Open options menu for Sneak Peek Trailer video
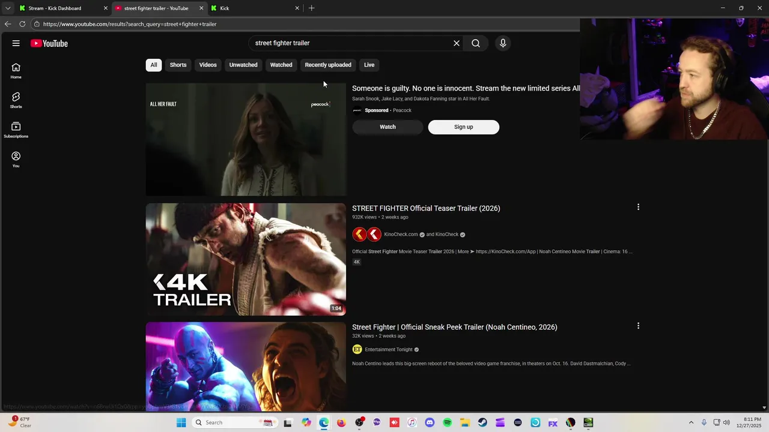 (x=638, y=326)
